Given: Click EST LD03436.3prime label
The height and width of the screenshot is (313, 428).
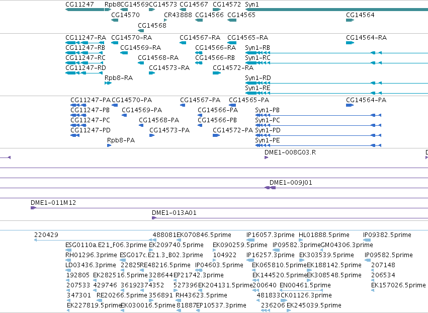Looking at the screenshot, I should 91,265.
